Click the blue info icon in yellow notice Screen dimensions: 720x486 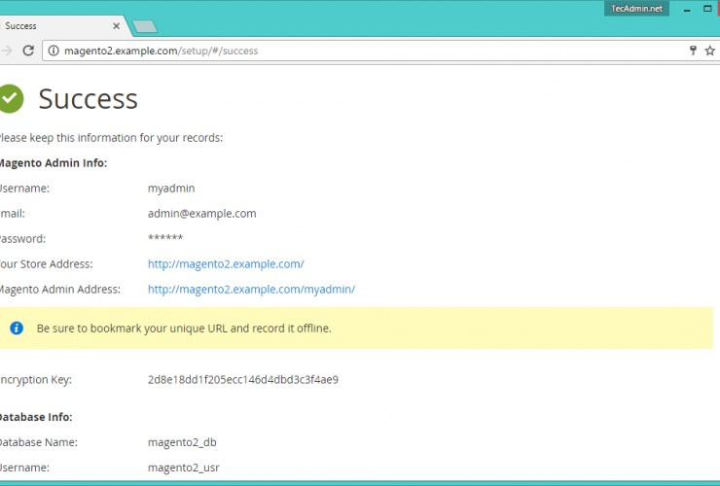coord(17,329)
